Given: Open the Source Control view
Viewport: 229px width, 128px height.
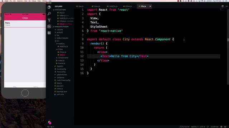Looking at the screenshot, I should [49, 20].
